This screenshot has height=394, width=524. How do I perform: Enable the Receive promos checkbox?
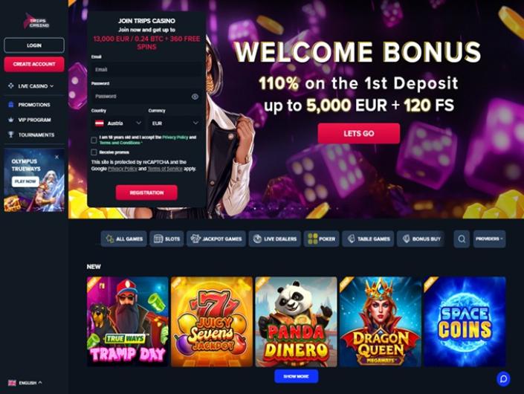pos(94,152)
